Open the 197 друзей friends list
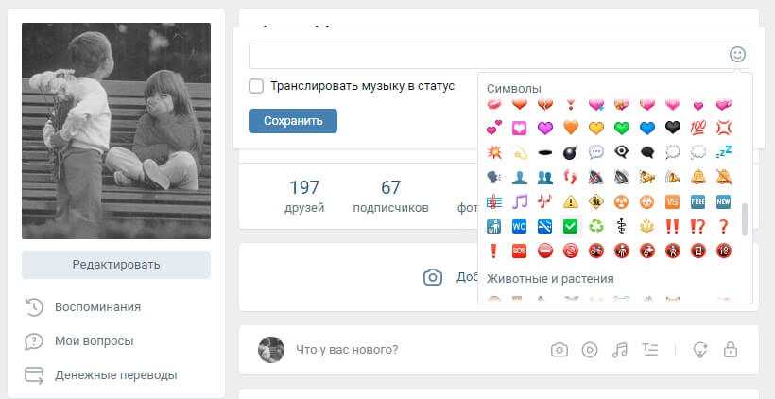Screen dimensions: 775x399 click(304, 197)
